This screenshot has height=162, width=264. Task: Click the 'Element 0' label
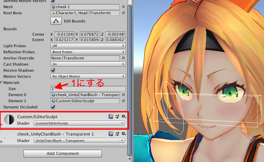pyautogui.click(x=17, y=95)
